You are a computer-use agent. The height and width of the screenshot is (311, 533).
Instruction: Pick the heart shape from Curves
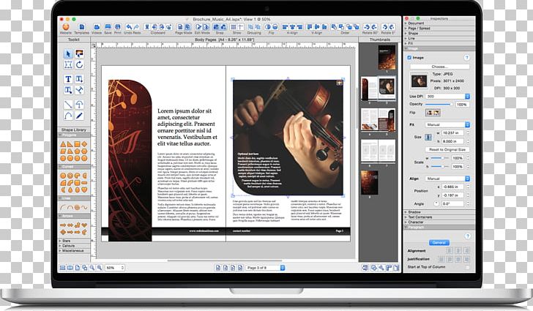(84, 190)
